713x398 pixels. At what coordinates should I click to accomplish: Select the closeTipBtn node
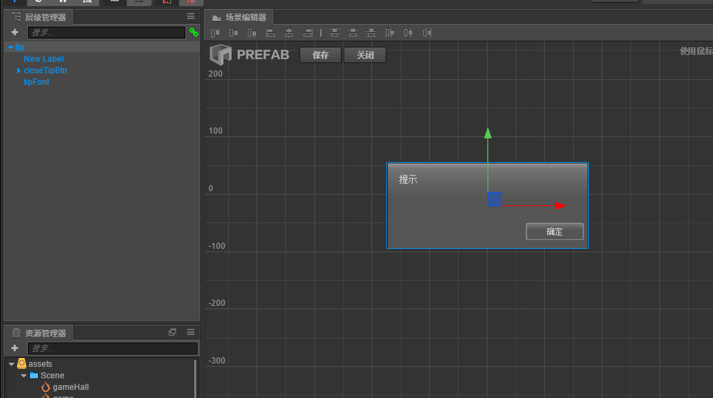coord(45,71)
